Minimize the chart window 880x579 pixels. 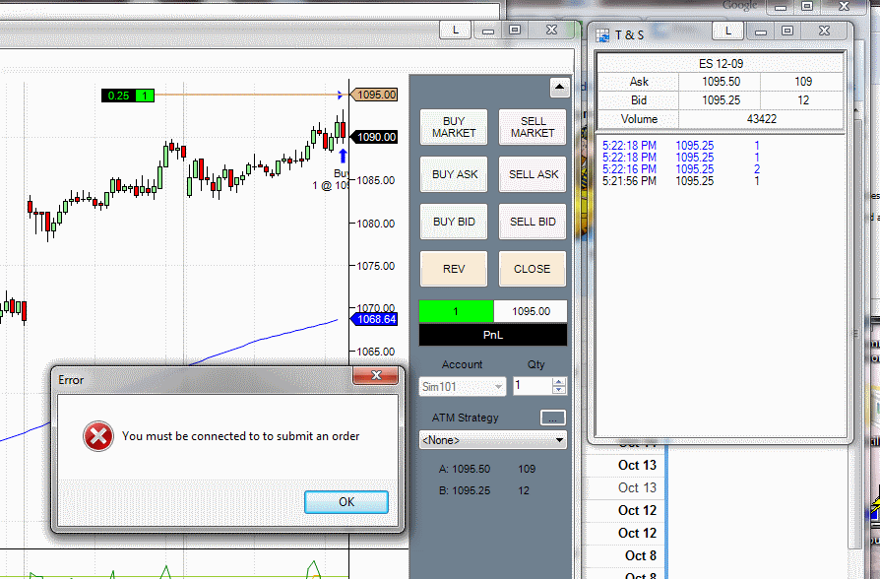point(487,31)
